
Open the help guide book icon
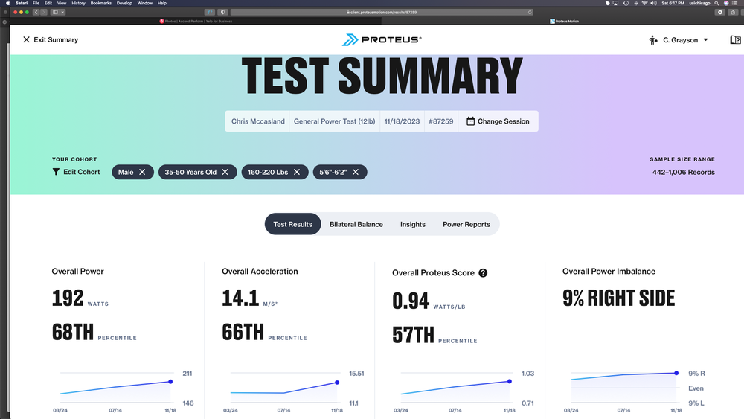coord(735,40)
